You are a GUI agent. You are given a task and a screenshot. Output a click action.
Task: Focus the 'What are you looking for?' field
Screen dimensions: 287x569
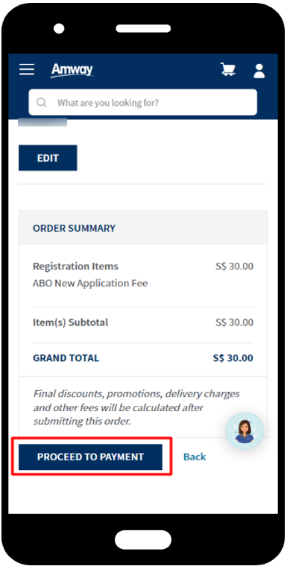tap(143, 103)
